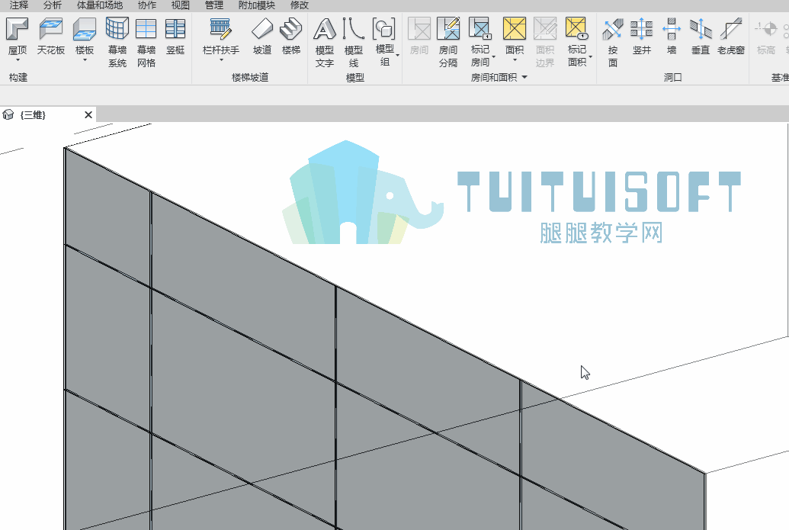Screen dimensions: 789x530
Task: Select the 坡道 ramp tool
Action: (x=262, y=37)
